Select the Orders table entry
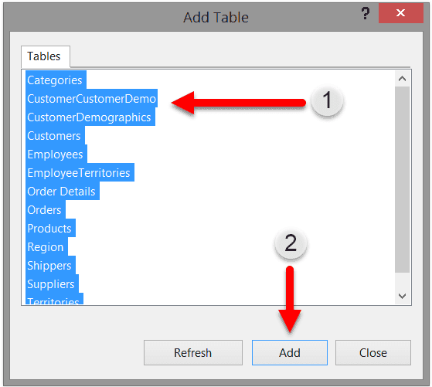This screenshot has width=432, height=387. click(46, 209)
